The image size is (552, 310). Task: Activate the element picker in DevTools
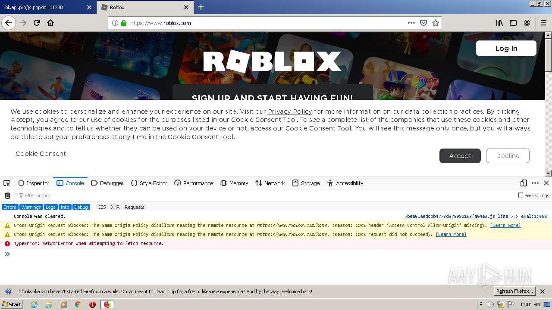click(x=7, y=183)
